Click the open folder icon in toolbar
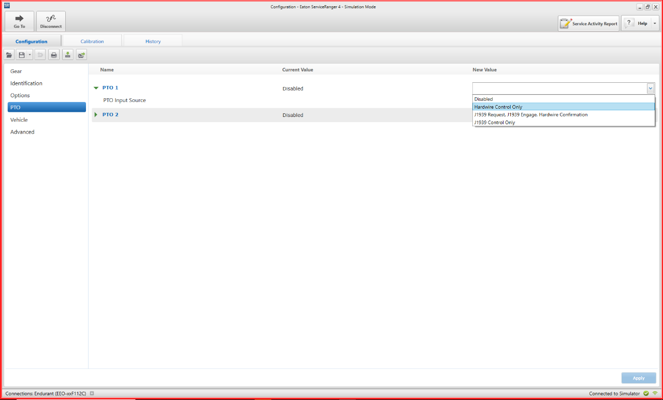 pyautogui.click(x=9, y=55)
